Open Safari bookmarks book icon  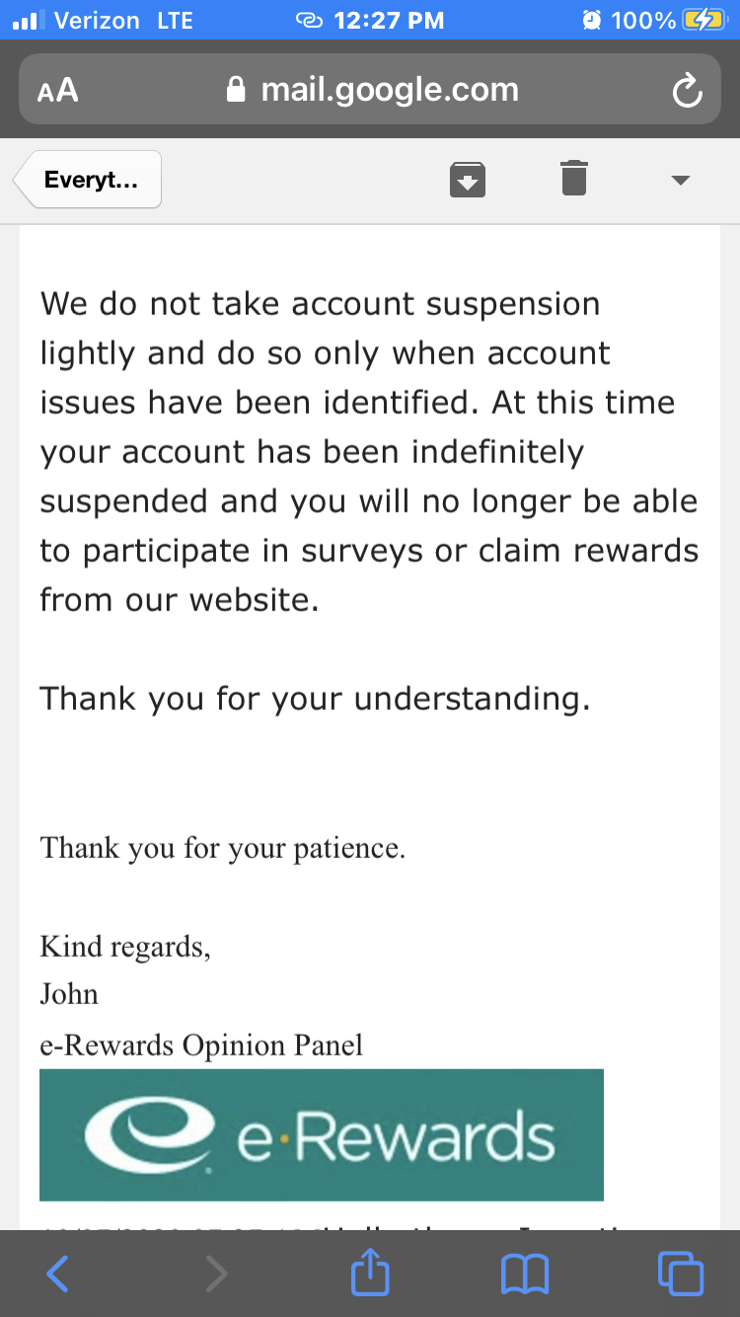[x=525, y=1274]
